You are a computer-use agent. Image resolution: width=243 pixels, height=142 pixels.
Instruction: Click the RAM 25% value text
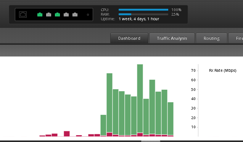coord(175,14)
